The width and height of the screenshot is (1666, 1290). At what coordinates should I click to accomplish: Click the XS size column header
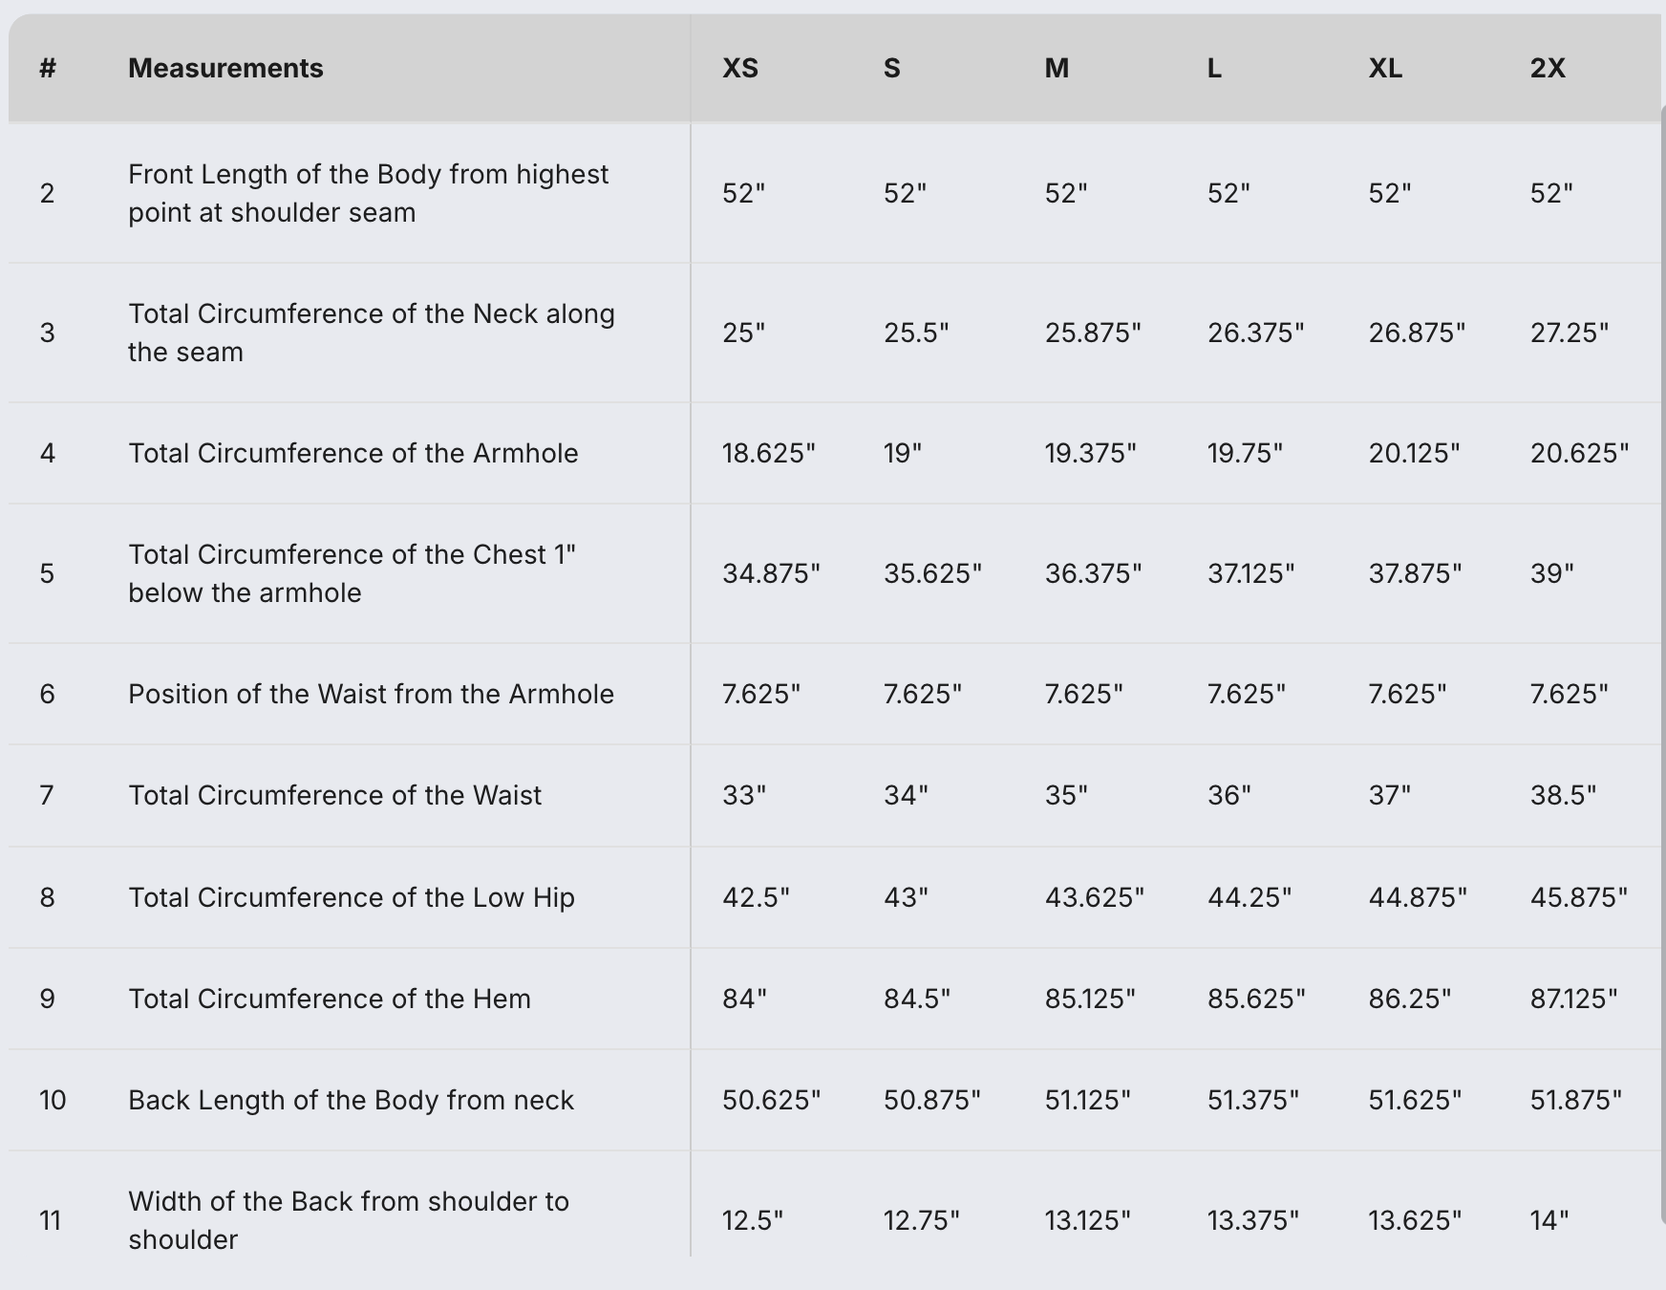pos(740,68)
